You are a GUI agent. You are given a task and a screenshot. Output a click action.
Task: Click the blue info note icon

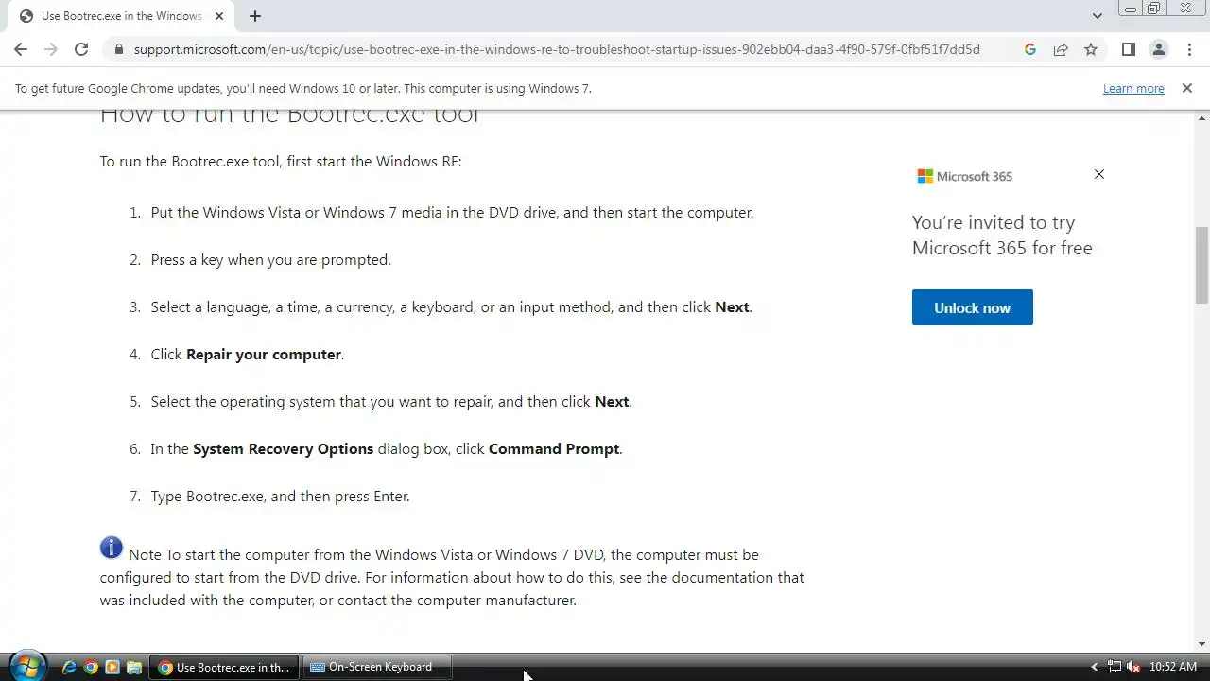(112, 548)
